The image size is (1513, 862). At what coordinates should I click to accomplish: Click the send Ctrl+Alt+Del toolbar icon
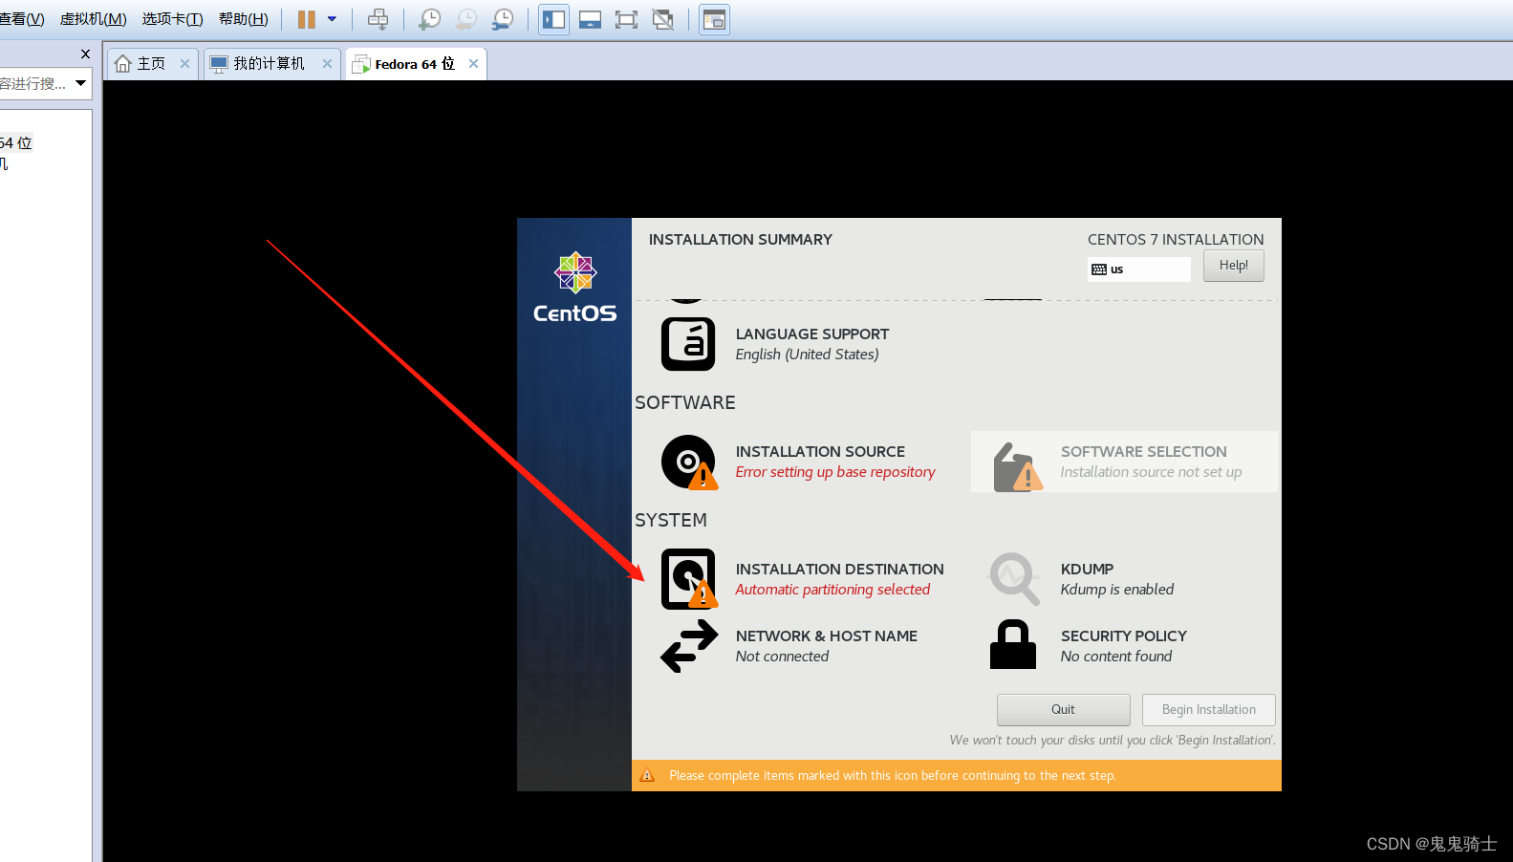378,19
